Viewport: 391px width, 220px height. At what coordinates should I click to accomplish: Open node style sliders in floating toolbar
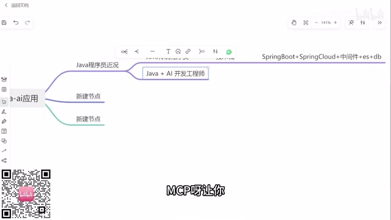pos(216,51)
